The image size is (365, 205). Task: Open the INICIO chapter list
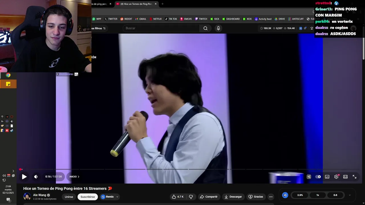[x=74, y=177]
